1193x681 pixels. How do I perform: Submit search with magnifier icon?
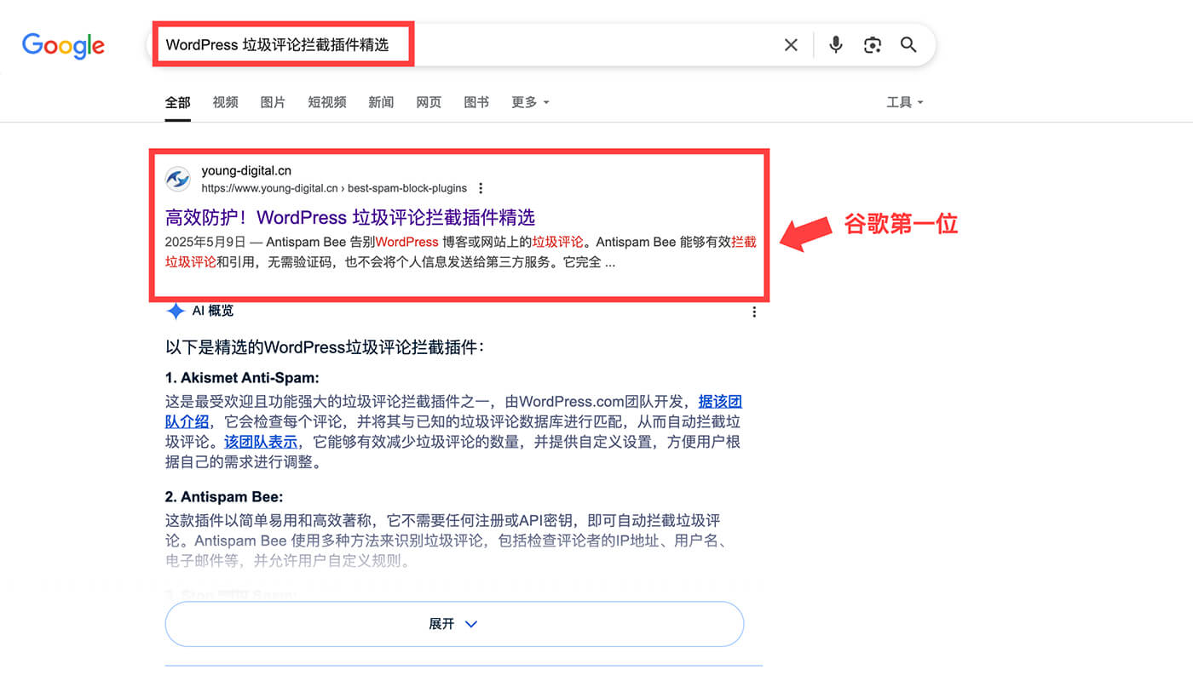pos(908,45)
